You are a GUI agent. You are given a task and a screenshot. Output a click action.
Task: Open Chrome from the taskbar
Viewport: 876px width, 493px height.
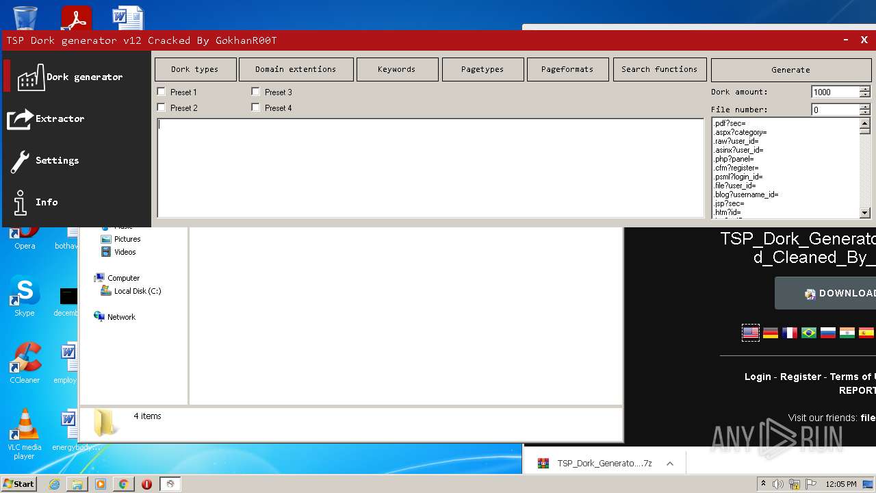[123, 484]
